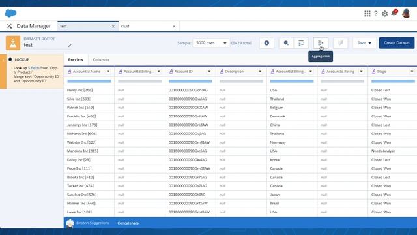Click the text type icon on Stage column

coord(373,72)
